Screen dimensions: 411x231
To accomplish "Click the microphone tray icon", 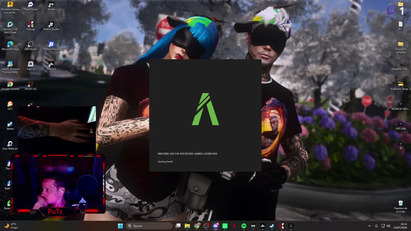I will pos(376,226).
